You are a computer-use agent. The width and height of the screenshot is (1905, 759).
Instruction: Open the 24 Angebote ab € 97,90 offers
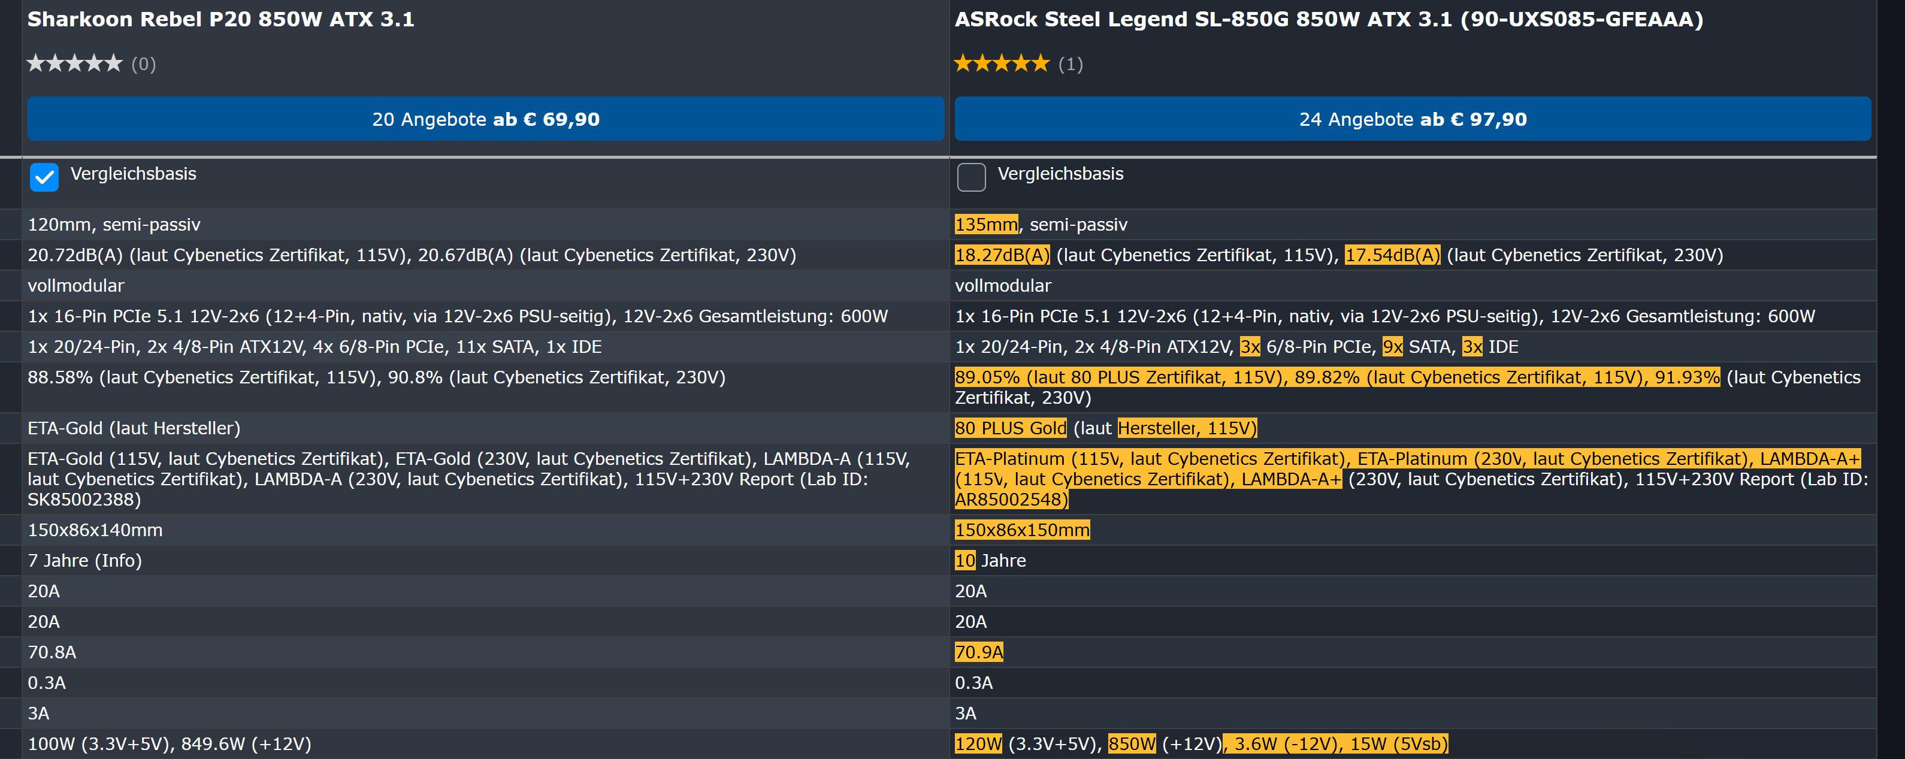pos(1412,119)
